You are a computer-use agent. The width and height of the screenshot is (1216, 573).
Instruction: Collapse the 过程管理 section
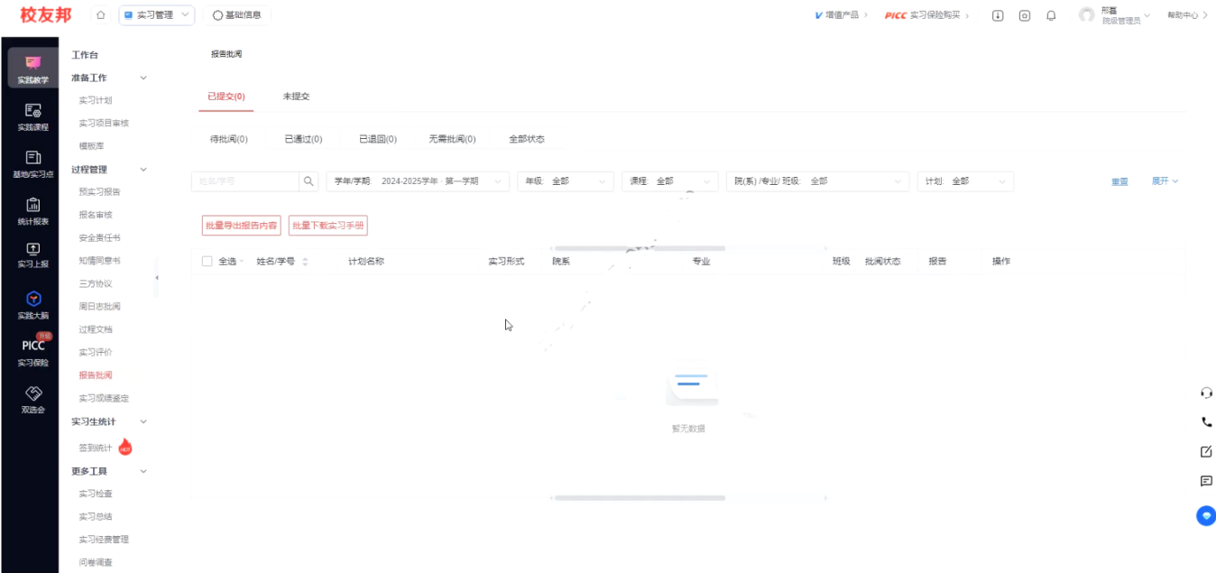point(143,170)
